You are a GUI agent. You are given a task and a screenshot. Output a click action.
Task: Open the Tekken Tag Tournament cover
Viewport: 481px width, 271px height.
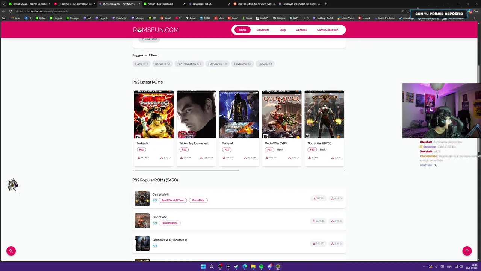tap(197, 114)
